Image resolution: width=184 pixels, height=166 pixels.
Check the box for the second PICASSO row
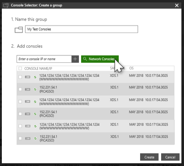[20, 114]
